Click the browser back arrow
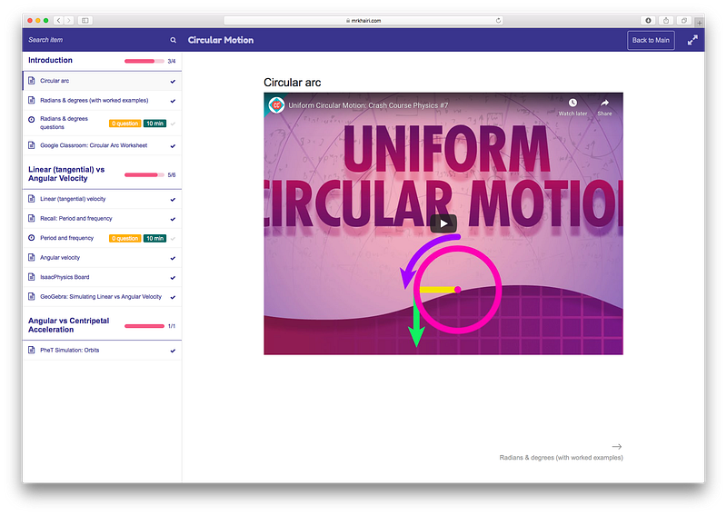The height and width of the screenshot is (515, 727). click(x=58, y=20)
